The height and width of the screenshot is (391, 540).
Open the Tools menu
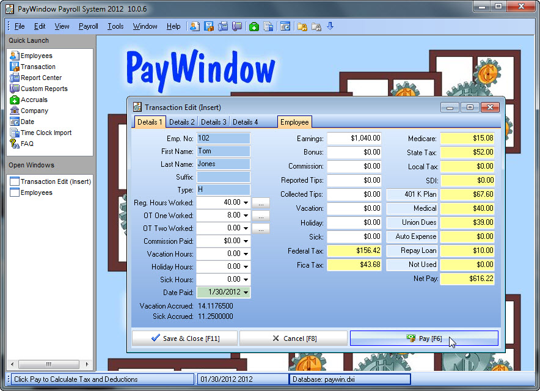click(x=115, y=26)
